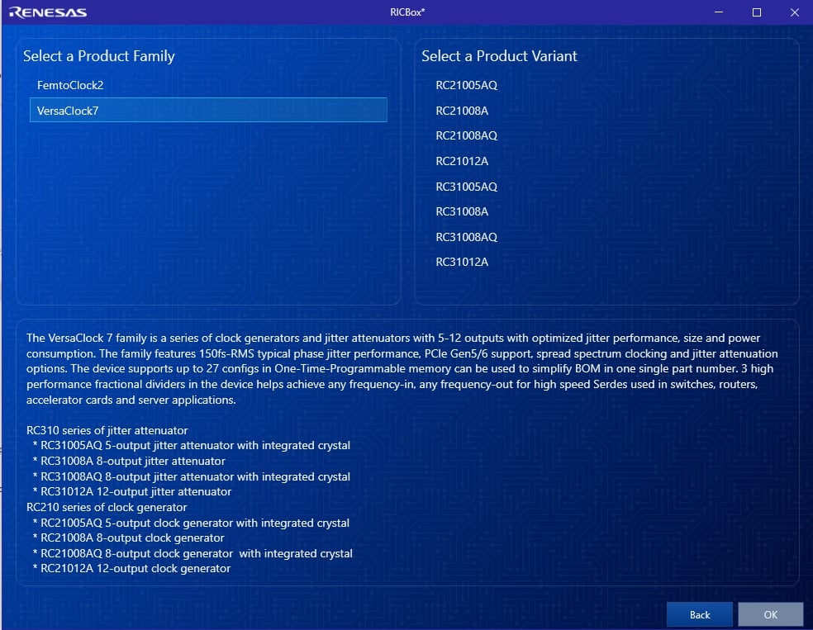Click the 'Select a Product Family' heading
813x630 pixels.
99,56
